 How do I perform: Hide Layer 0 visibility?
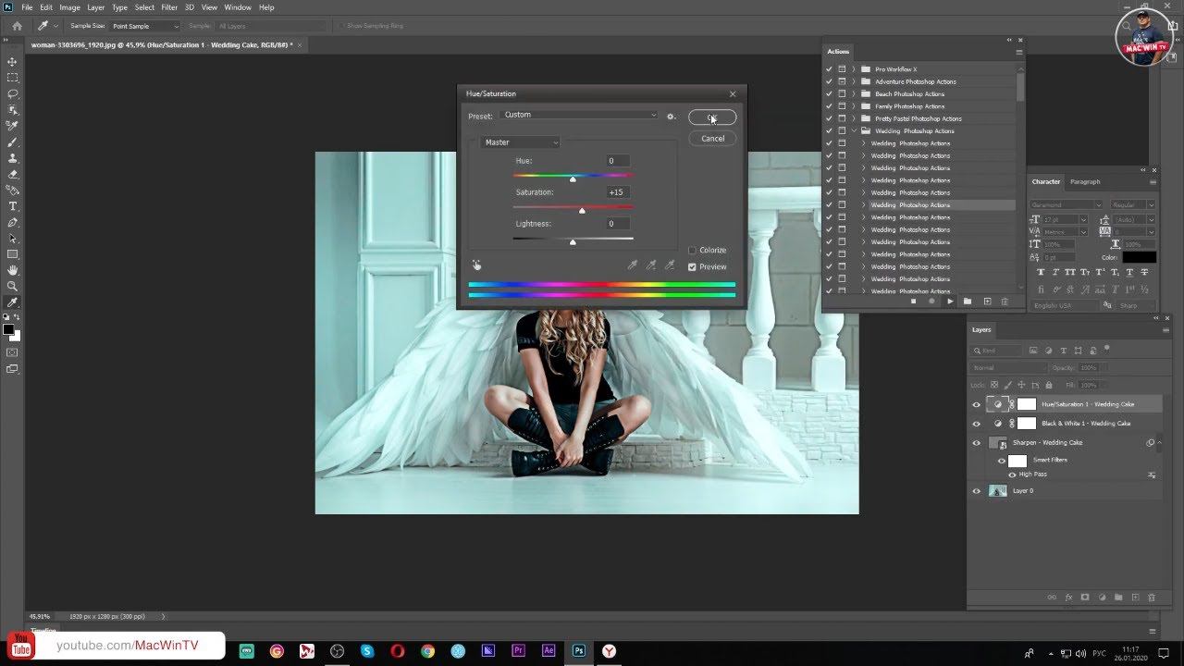tap(976, 491)
